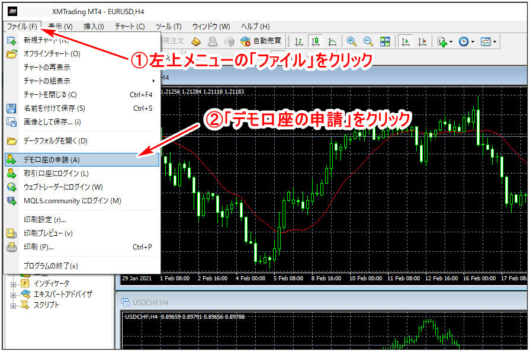Screen dimensions: 530x352
Task: Click the globe icon beside ウェブトレーダーにログイン
Action: tap(11, 187)
